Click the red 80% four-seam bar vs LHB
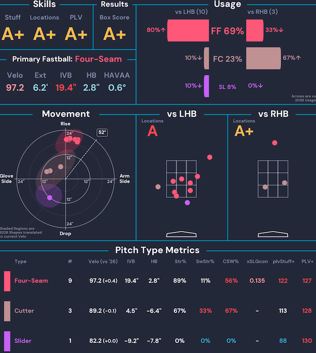Screen dimensions: 316x353 point(188,30)
